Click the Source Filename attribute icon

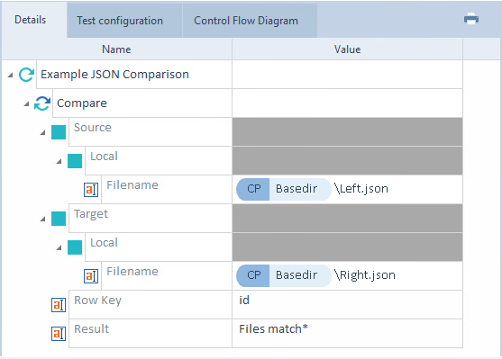point(91,190)
